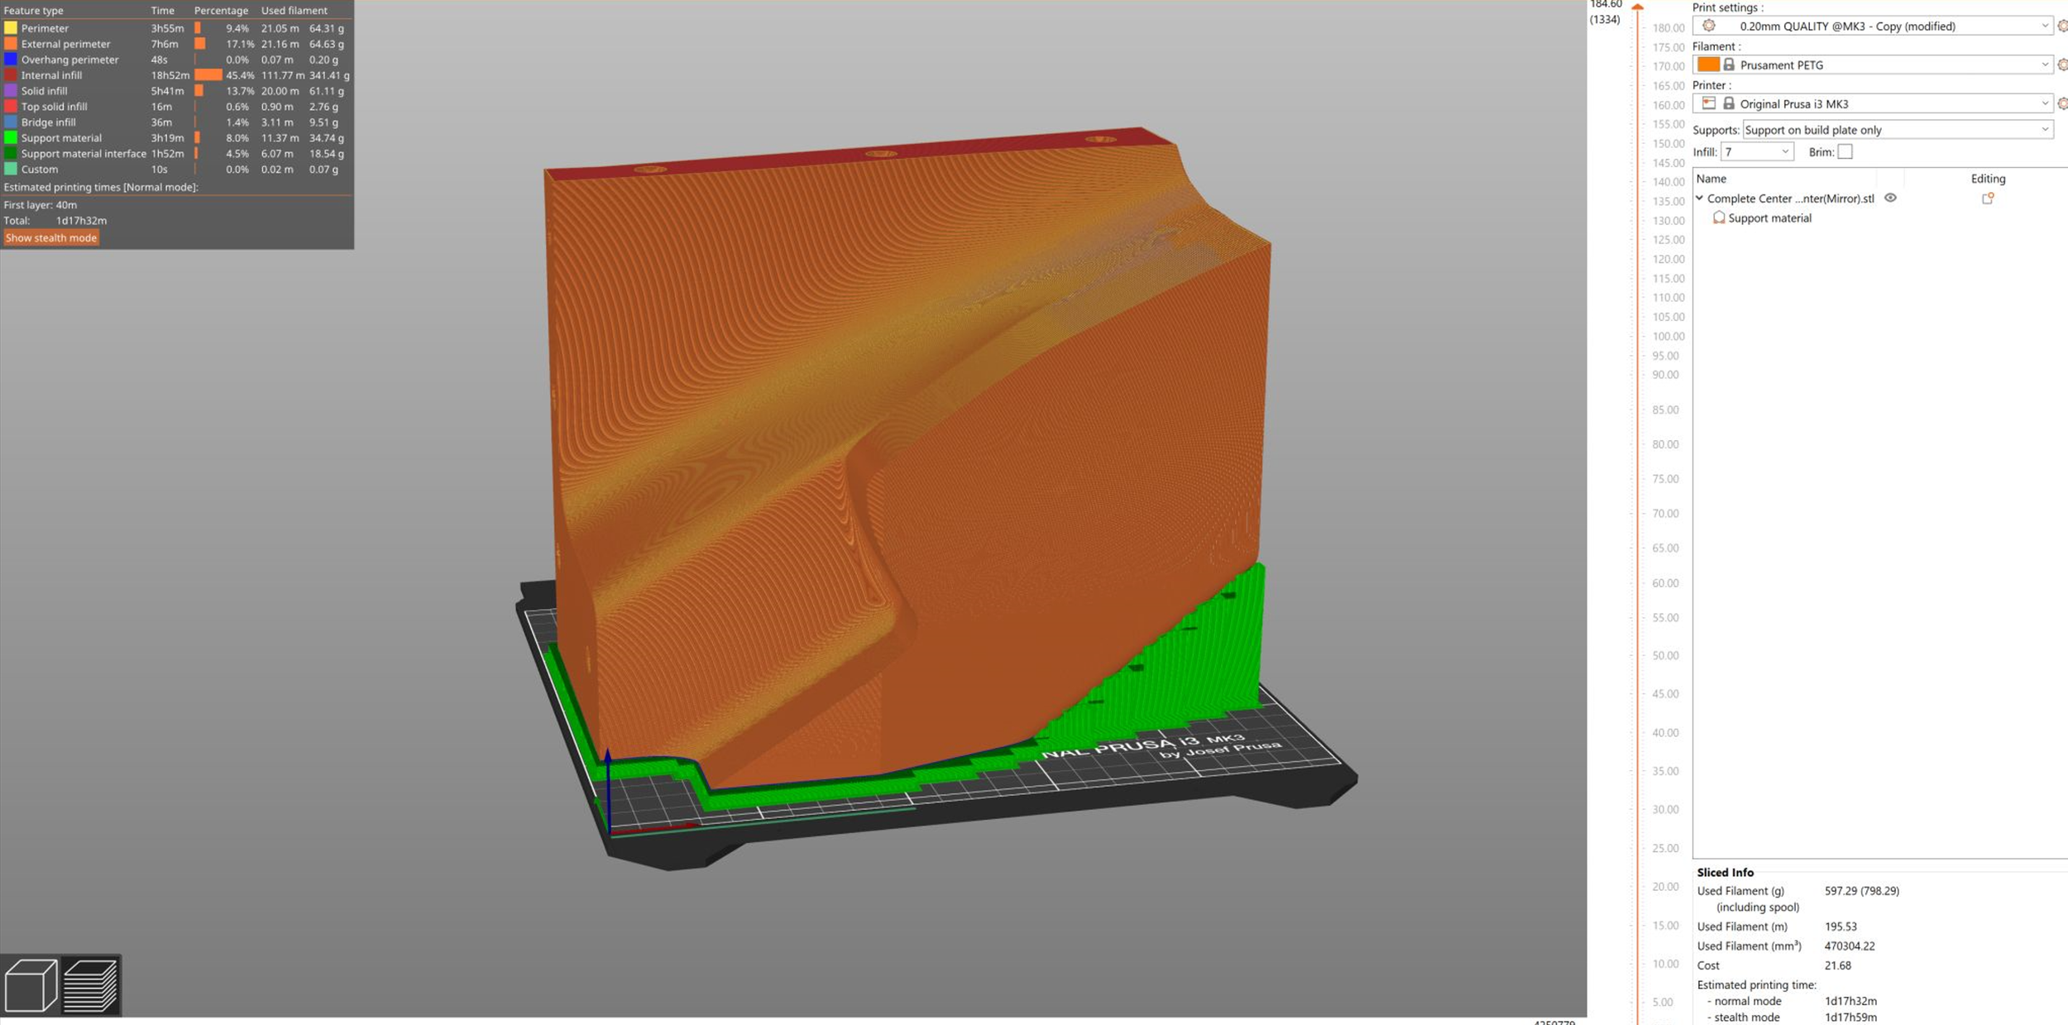Click the editing icon beside the Complete Center STL
2068x1025 pixels.
click(1988, 199)
